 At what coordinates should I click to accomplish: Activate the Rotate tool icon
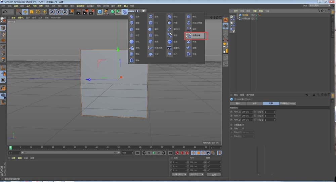[38, 12]
